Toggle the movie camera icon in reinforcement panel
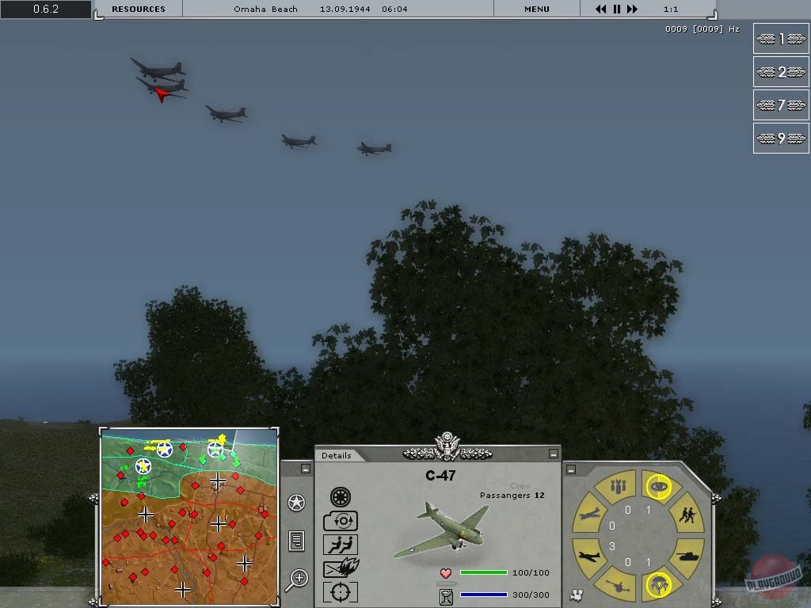The image size is (811, 608). (576, 595)
